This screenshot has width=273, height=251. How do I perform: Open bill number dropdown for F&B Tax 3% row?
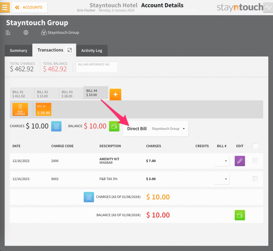click(222, 179)
